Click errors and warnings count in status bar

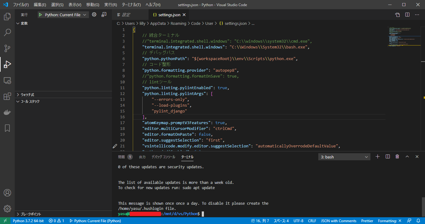[56, 221]
